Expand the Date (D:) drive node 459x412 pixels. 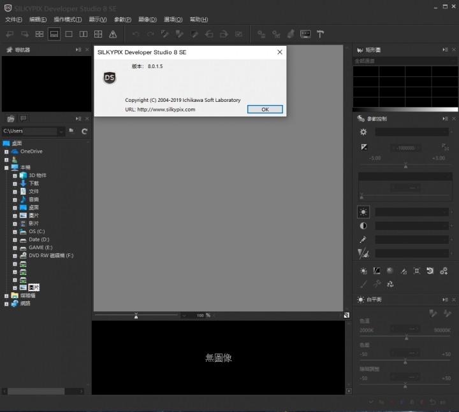coord(15,240)
